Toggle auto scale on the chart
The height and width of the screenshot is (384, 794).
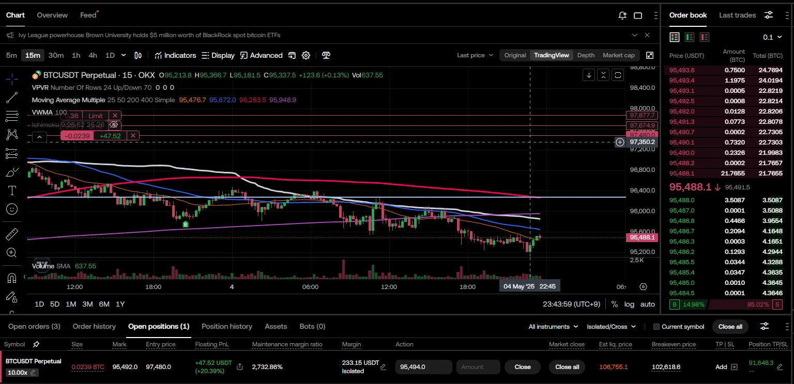[x=648, y=304]
